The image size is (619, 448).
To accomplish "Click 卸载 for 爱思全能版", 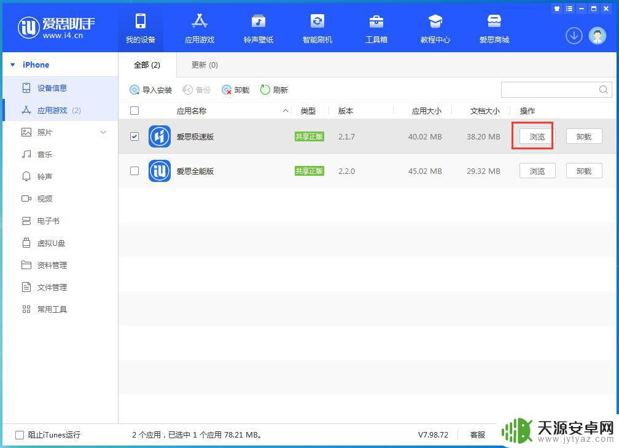I will click(584, 171).
